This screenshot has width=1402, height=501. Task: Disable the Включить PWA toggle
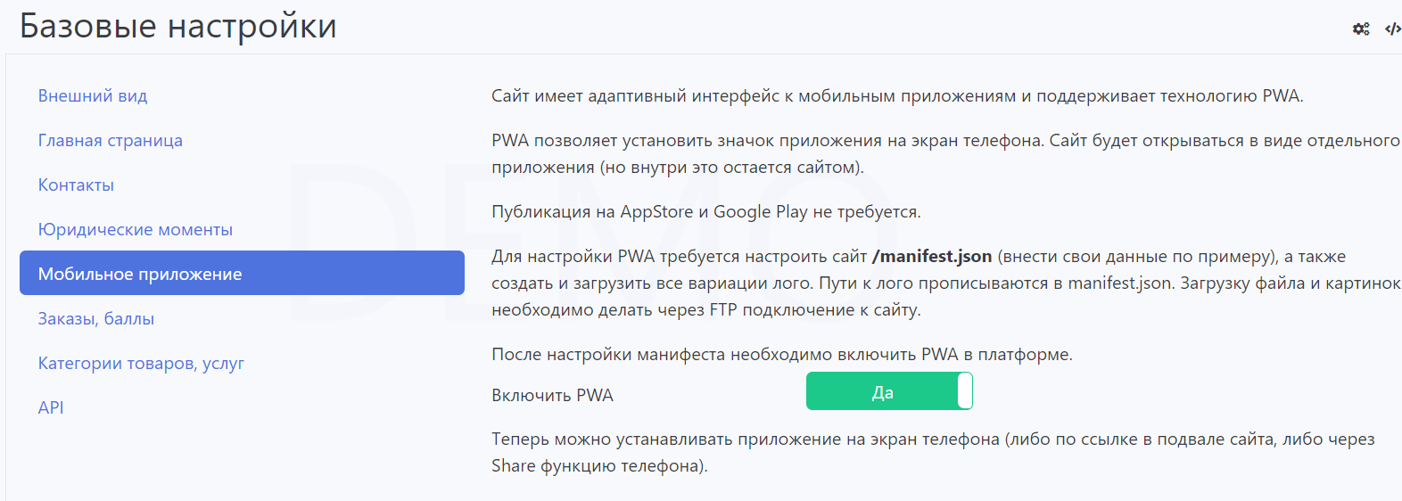pos(888,391)
